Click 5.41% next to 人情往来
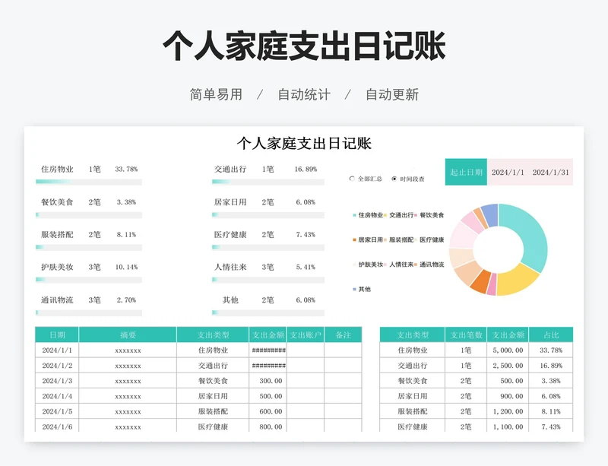 tap(306, 267)
